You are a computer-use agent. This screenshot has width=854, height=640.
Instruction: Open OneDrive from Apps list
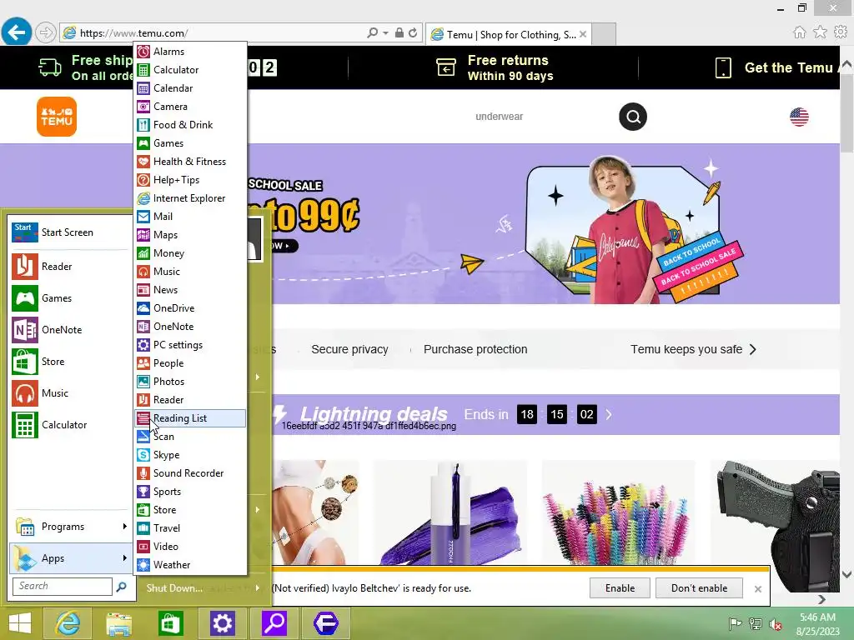click(190, 308)
